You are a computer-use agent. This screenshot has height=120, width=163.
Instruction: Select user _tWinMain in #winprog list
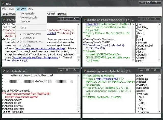click(142, 94)
